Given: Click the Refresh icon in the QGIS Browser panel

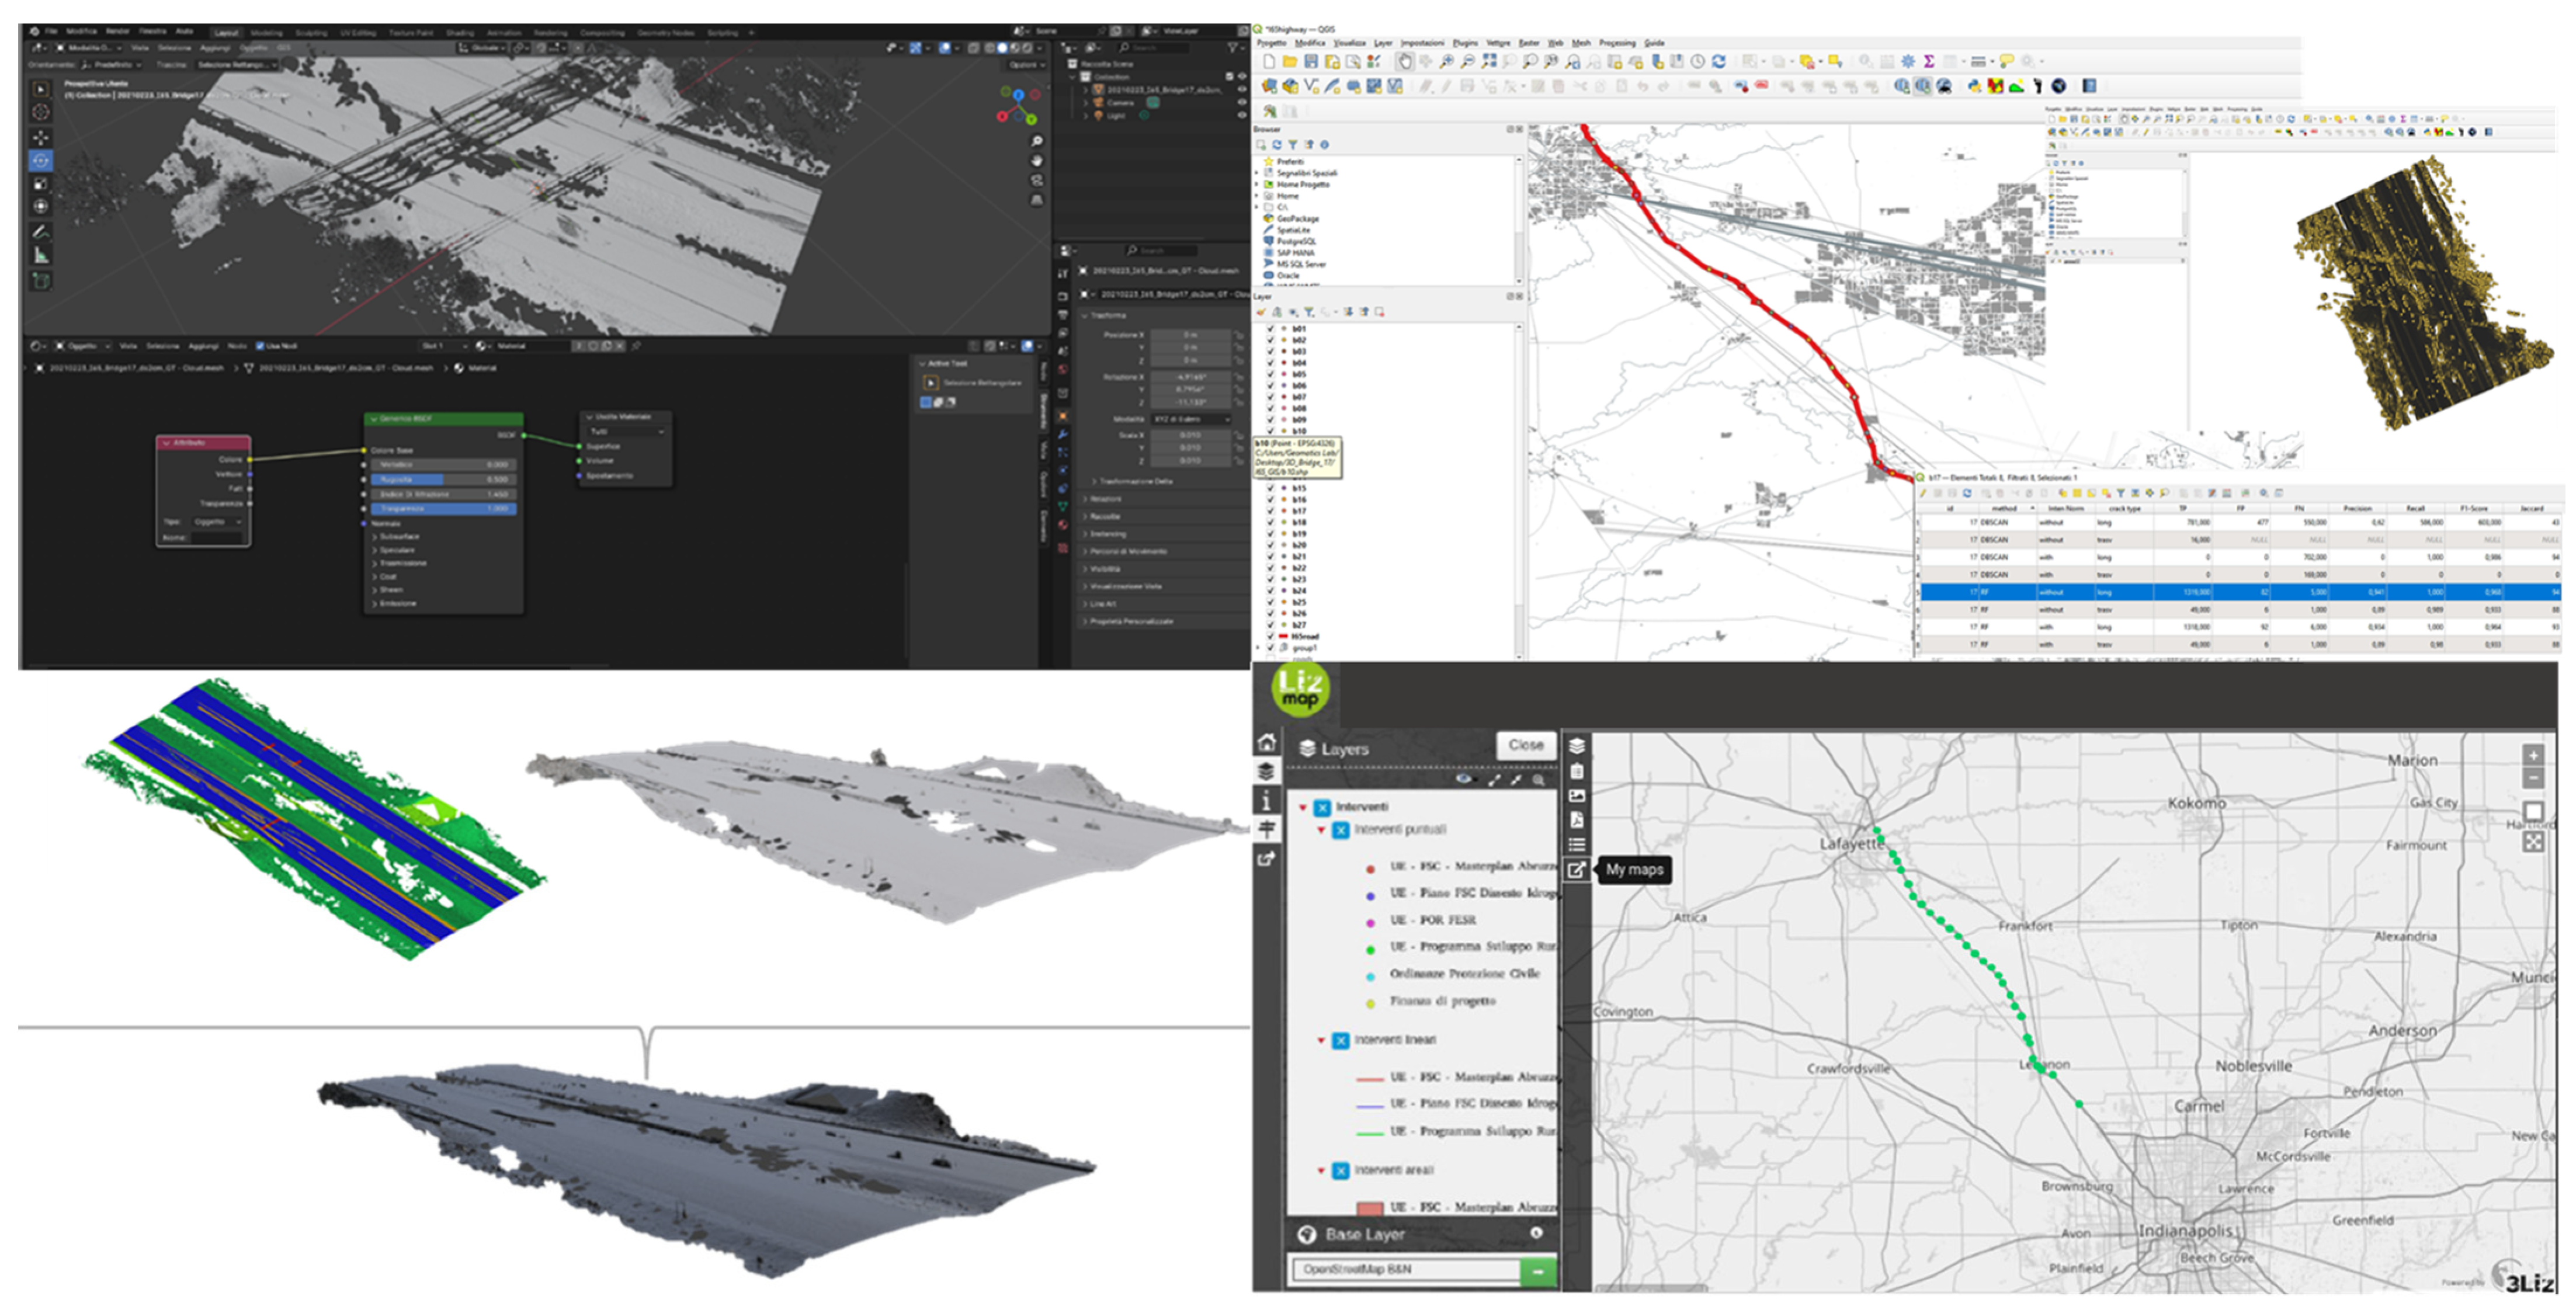Looking at the screenshot, I should pyautogui.click(x=1277, y=145).
